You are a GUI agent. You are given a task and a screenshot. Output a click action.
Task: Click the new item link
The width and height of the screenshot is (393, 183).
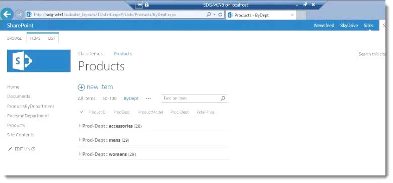[x=100, y=87]
